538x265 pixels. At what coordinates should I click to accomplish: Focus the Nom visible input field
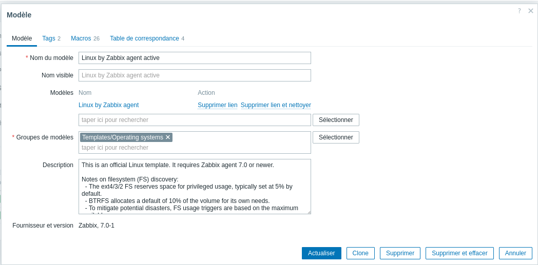[195, 75]
